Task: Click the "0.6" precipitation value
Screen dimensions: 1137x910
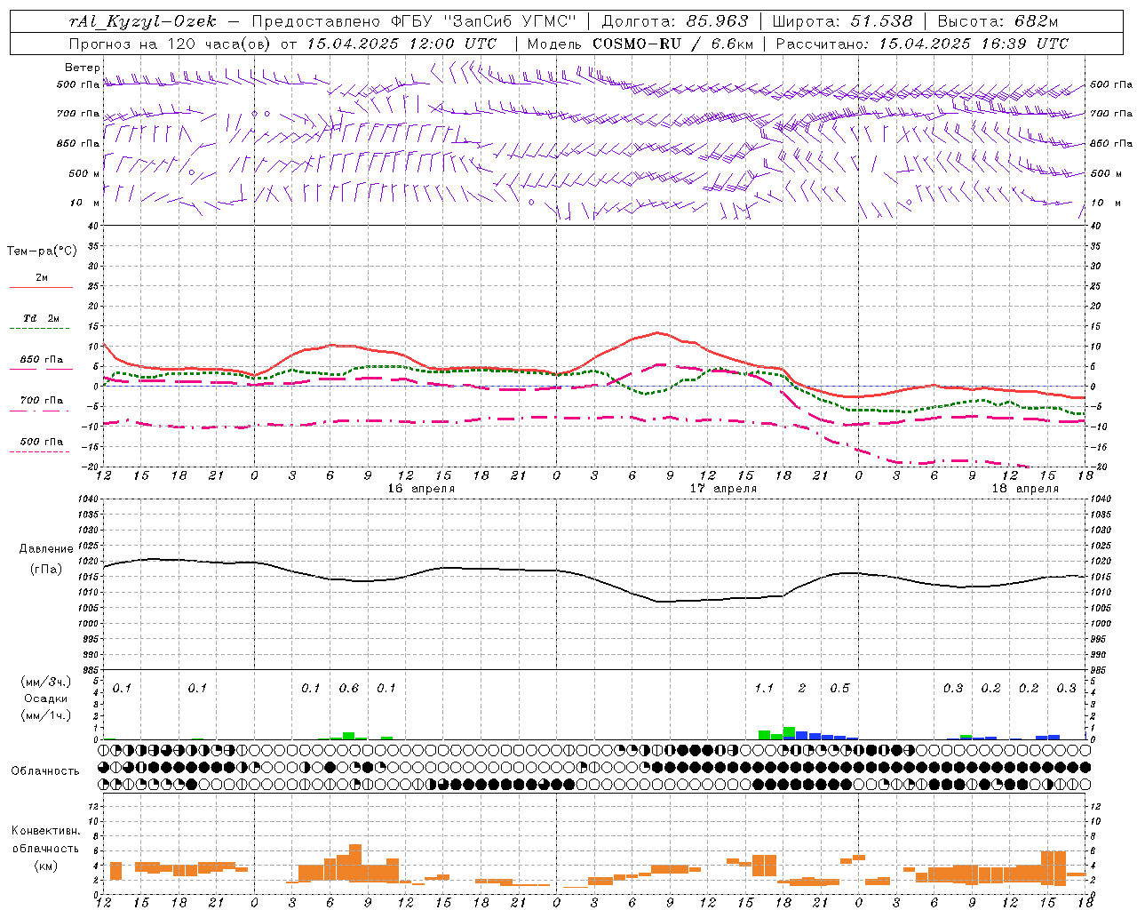Action: (x=349, y=689)
